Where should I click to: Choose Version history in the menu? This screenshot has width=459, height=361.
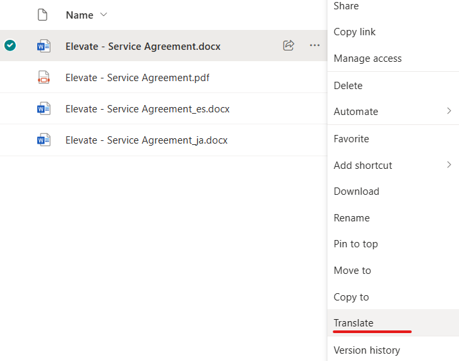[367, 350]
